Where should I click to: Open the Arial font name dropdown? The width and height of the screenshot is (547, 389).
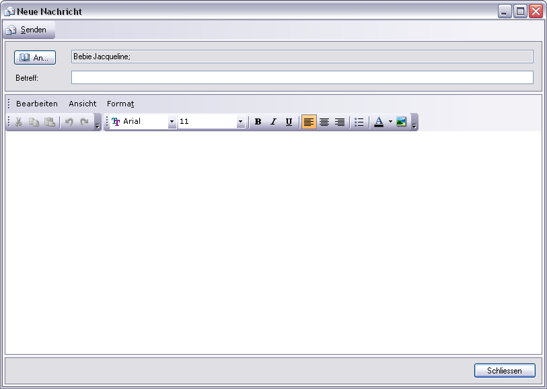(172, 122)
